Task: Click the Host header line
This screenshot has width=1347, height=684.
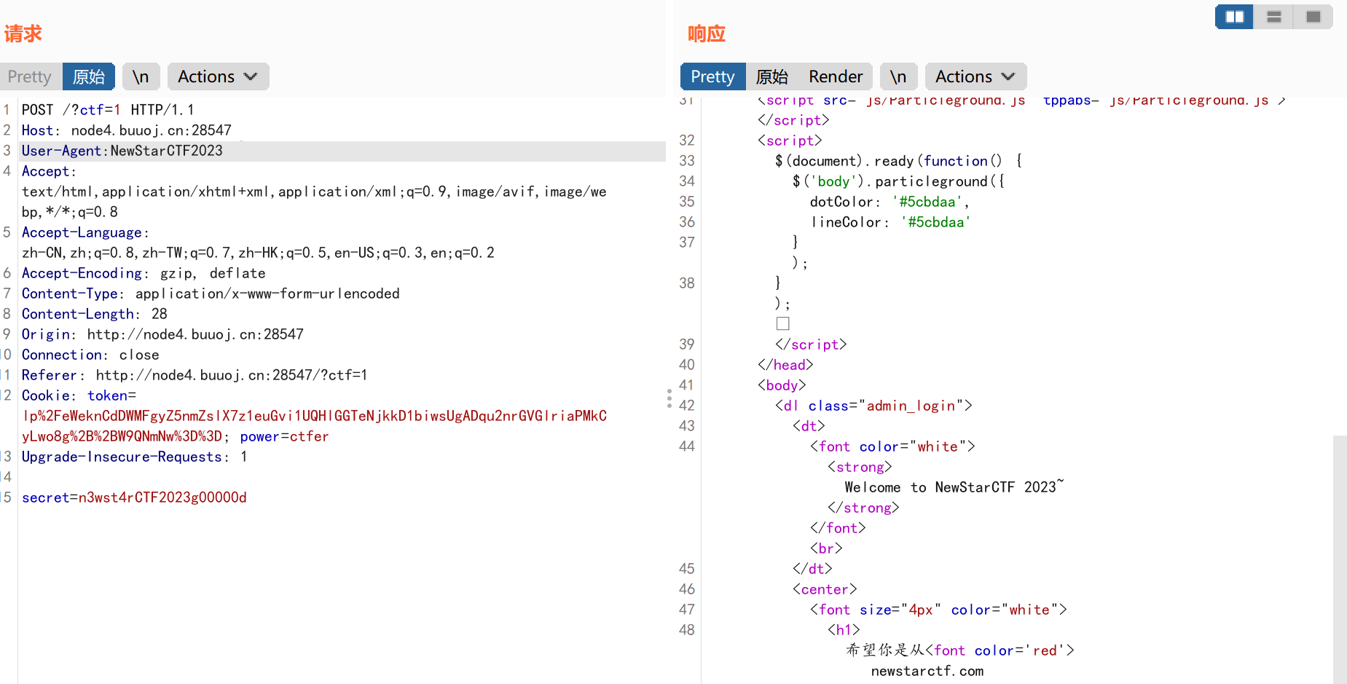Action: pos(126,130)
